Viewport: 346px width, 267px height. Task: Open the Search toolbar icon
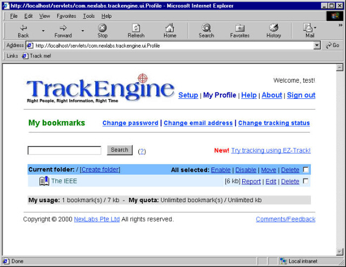tap(207, 28)
